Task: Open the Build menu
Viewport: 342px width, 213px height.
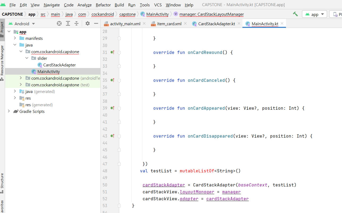Action: [119, 5]
